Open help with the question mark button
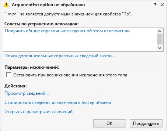Screen dimensions: 168x133 coord(155,5)
